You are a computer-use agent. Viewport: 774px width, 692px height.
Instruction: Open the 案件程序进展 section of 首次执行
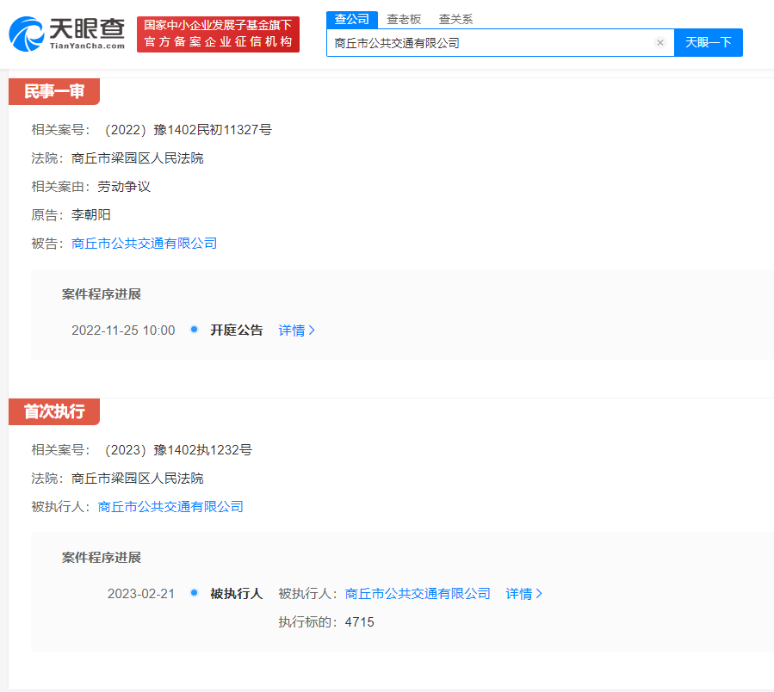point(100,557)
